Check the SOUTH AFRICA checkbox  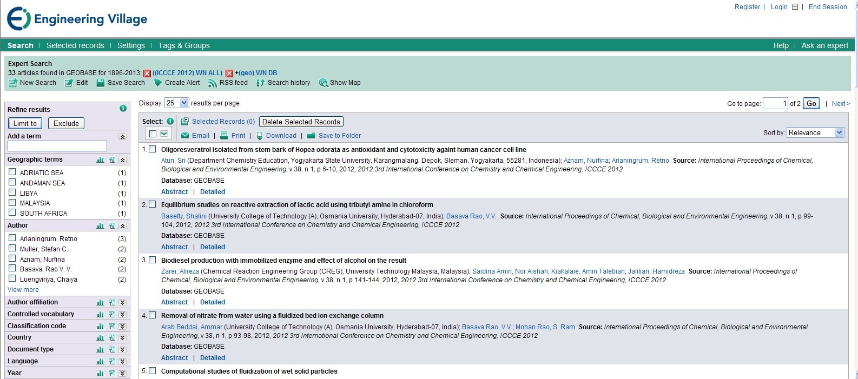[x=12, y=212]
